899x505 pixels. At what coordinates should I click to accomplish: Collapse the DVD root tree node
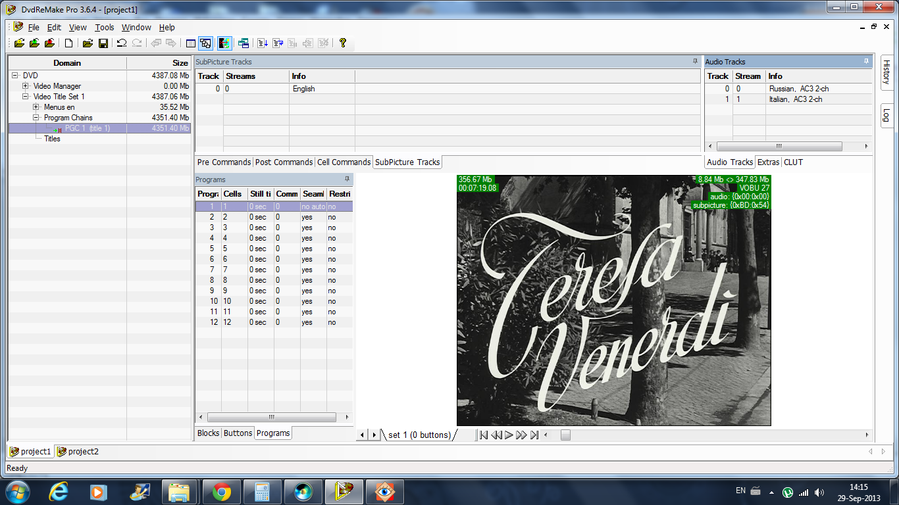coord(15,76)
